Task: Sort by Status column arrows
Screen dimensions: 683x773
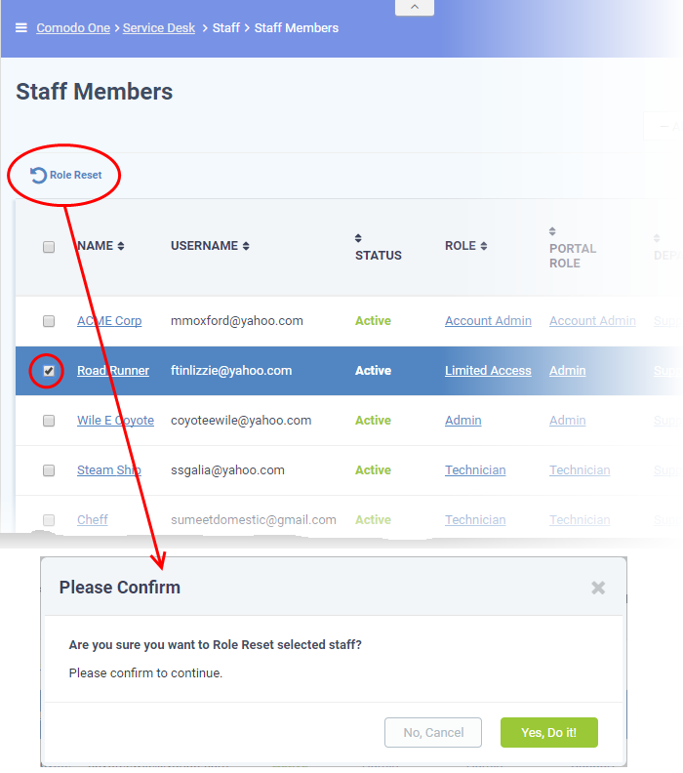Action: (x=358, y=238)
